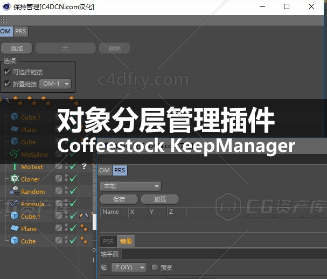Click the layer square in the bottom Cube row
Viewport: 327px width, 279px height.
(59, 240)
